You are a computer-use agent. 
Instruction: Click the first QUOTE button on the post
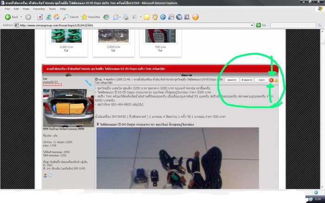232,80
